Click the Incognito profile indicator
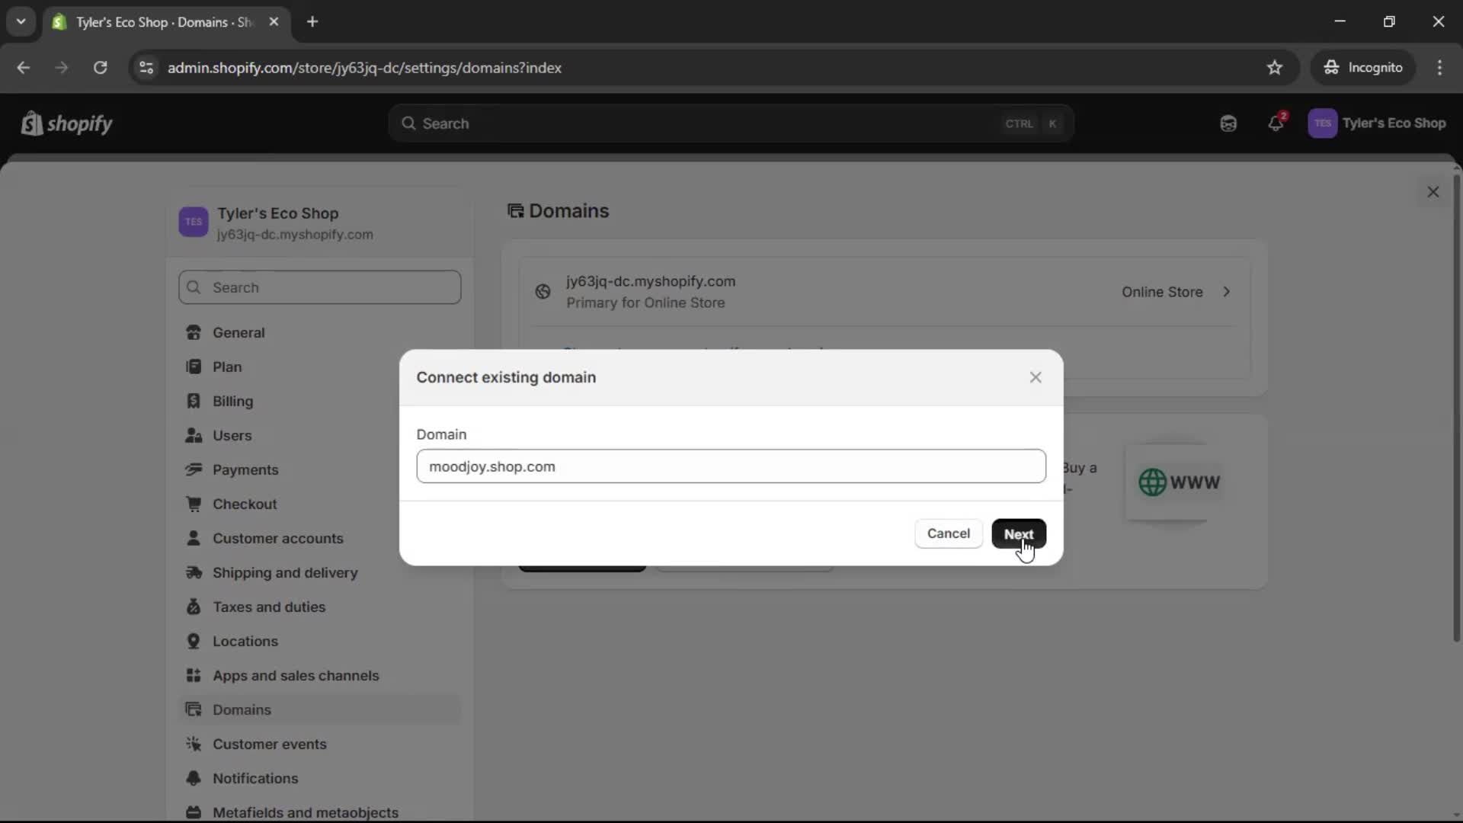 pos(1363,67)
